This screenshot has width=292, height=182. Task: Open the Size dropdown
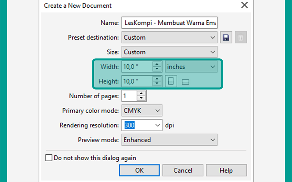click(169, 52)
